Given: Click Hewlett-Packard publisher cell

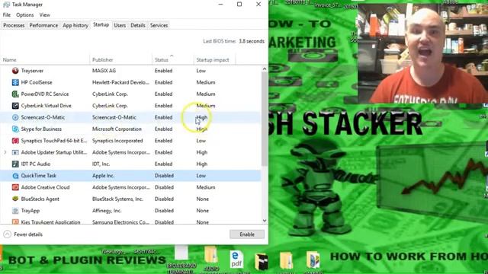Looking at the screenshot, I should click(x=120, y=82).
